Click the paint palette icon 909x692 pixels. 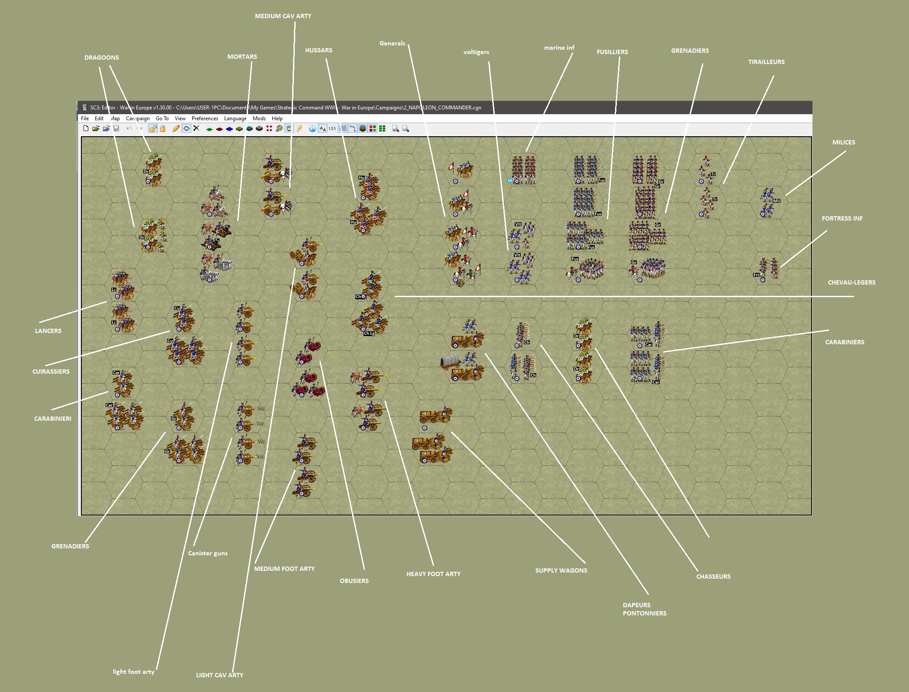279,128
